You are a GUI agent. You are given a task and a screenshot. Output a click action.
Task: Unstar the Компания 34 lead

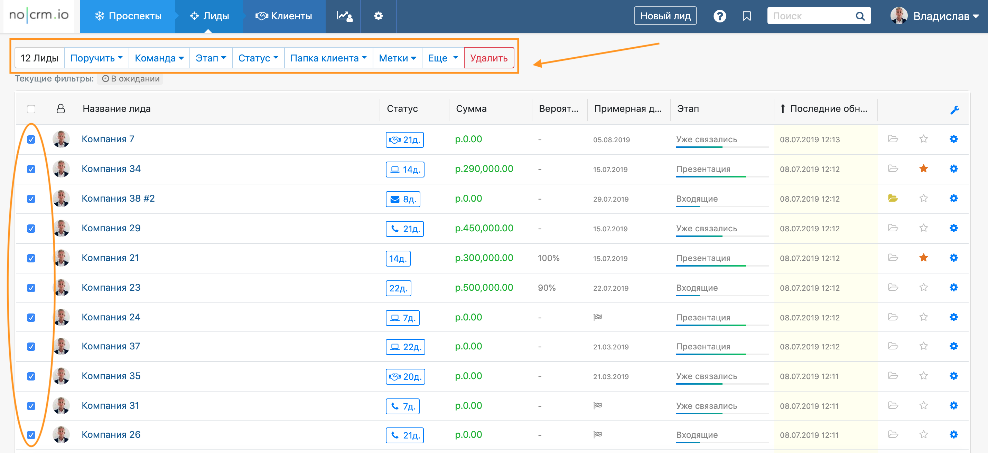[923, 168]
